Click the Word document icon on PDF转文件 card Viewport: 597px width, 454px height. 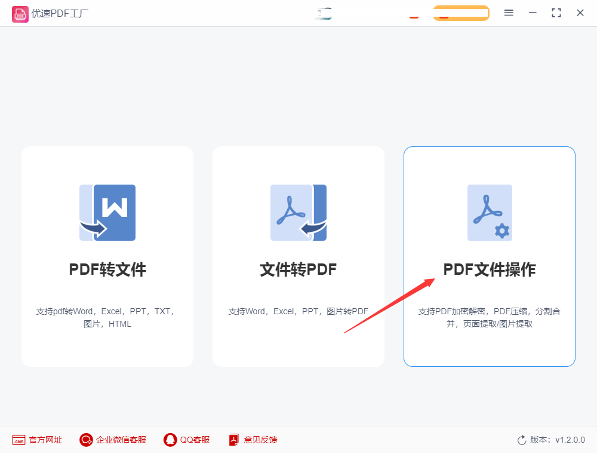coord(107,213)
